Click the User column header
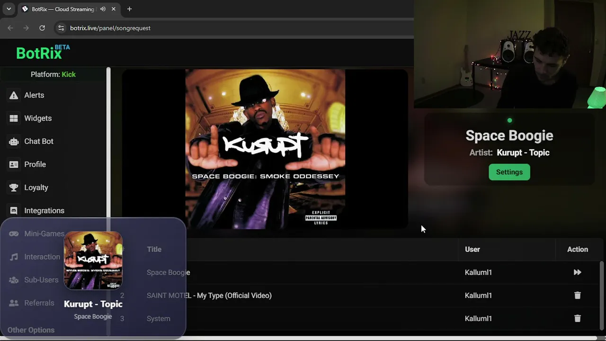The height and width of the screenshot is (341, 606). (x=472, y=249)
